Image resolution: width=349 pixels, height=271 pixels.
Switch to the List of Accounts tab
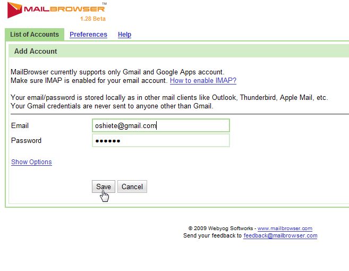tap(35, 35)
